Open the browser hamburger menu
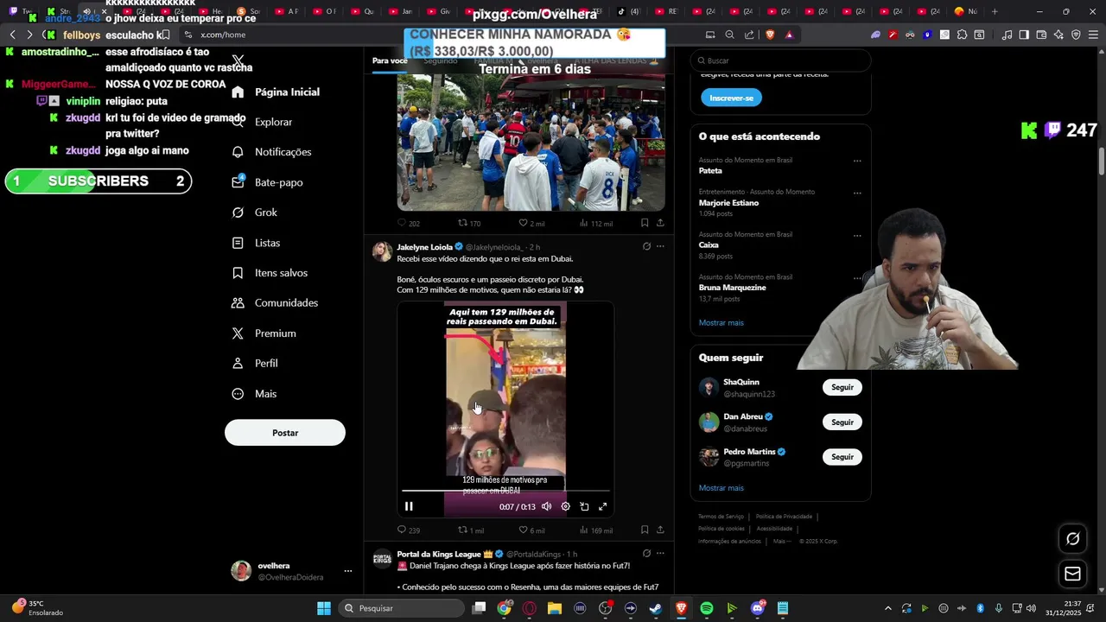Image resolution: width=1106 pixels, height=622 pixels. [1094, 35]
